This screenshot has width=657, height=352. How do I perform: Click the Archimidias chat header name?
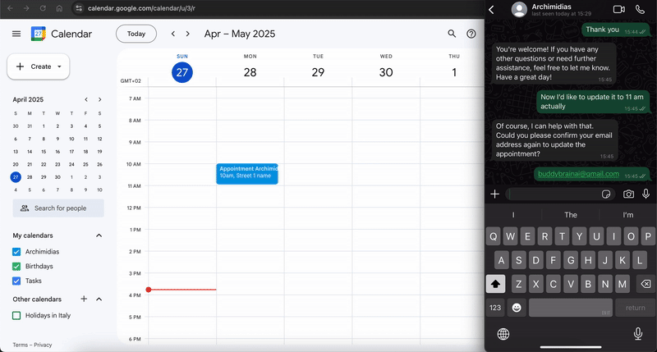[x=551, y=7]
